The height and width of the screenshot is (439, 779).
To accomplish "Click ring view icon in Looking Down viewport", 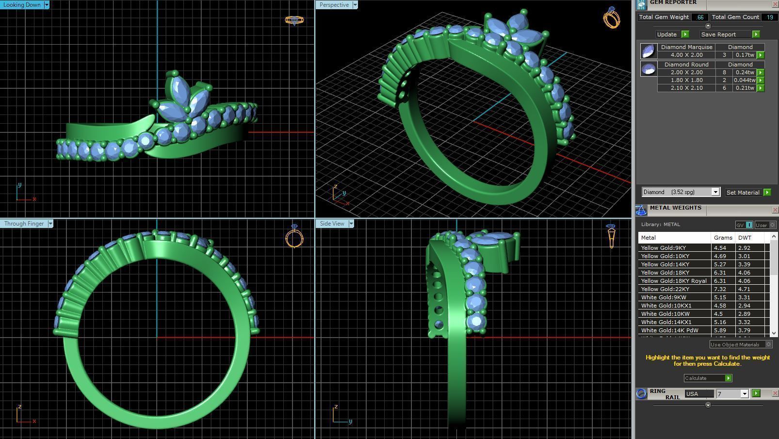I will tap(294, 20).
